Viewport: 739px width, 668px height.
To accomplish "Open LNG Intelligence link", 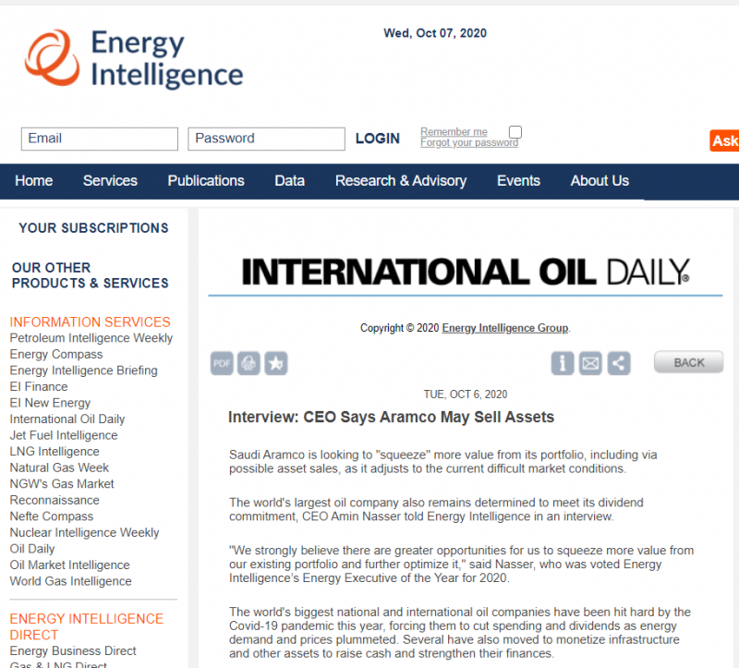I will coord(55,452).
